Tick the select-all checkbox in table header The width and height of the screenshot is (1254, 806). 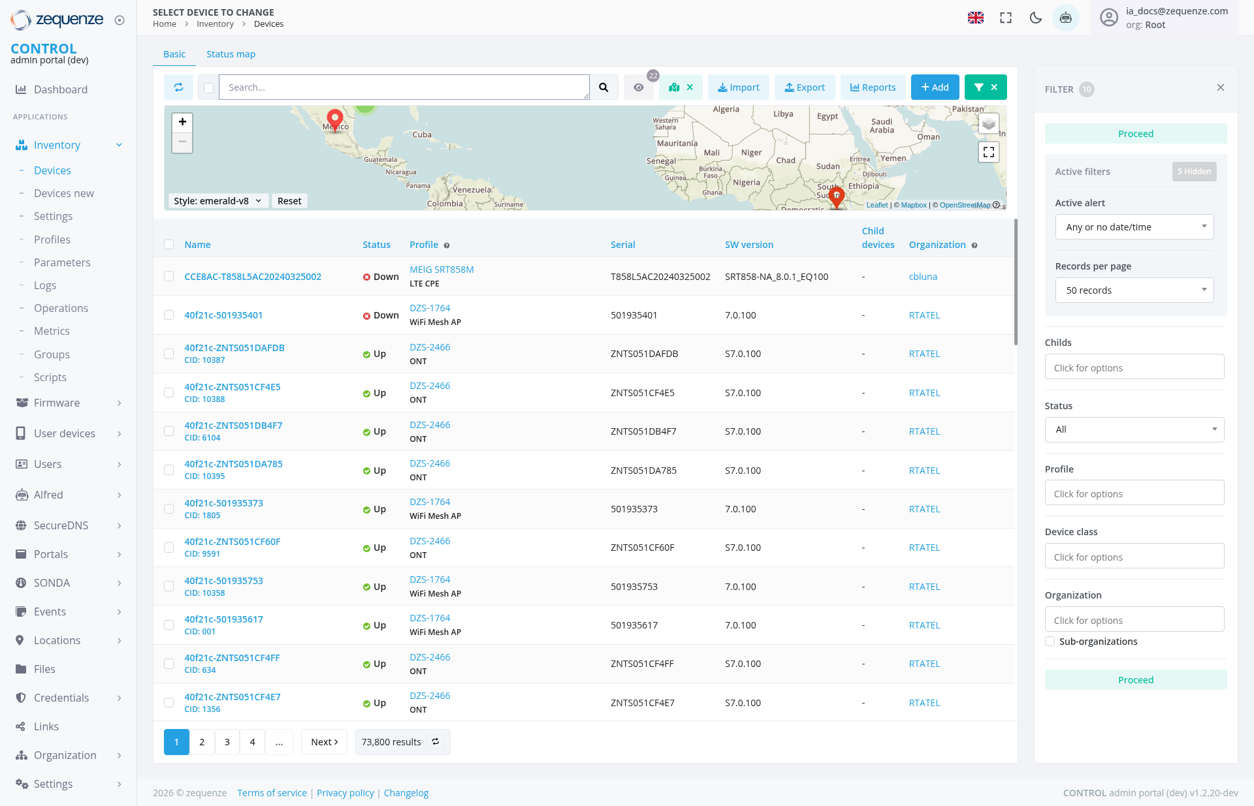[169, 245]
